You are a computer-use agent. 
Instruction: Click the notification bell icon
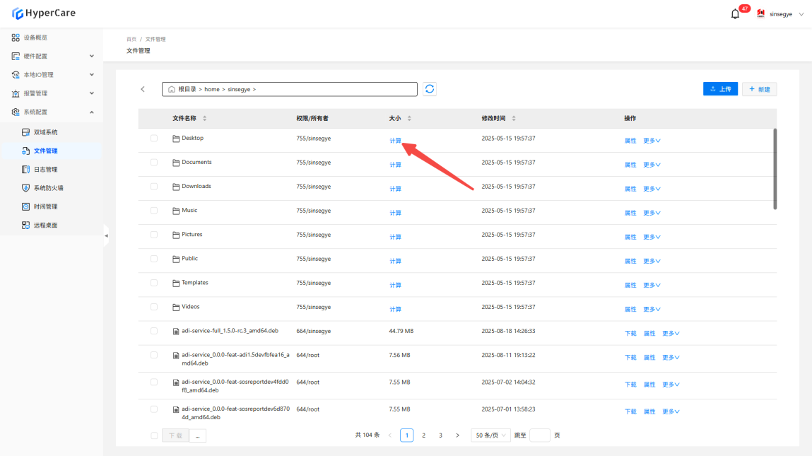[735, 14]
